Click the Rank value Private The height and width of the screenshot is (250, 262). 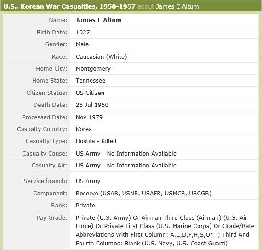coord(85,206)
